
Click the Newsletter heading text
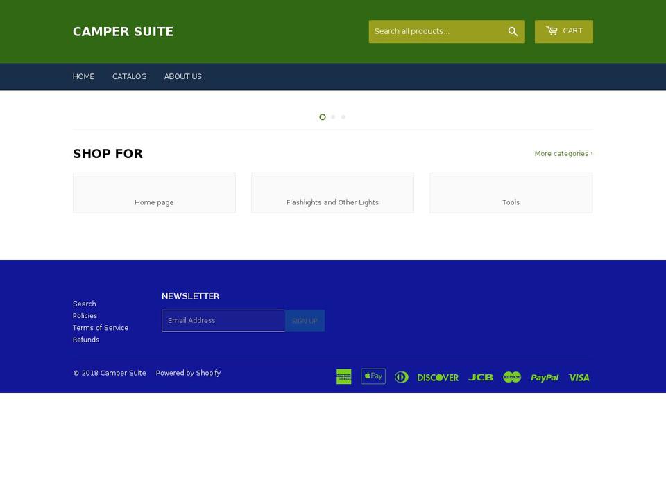pyautogui.click(x=190, y=296)
